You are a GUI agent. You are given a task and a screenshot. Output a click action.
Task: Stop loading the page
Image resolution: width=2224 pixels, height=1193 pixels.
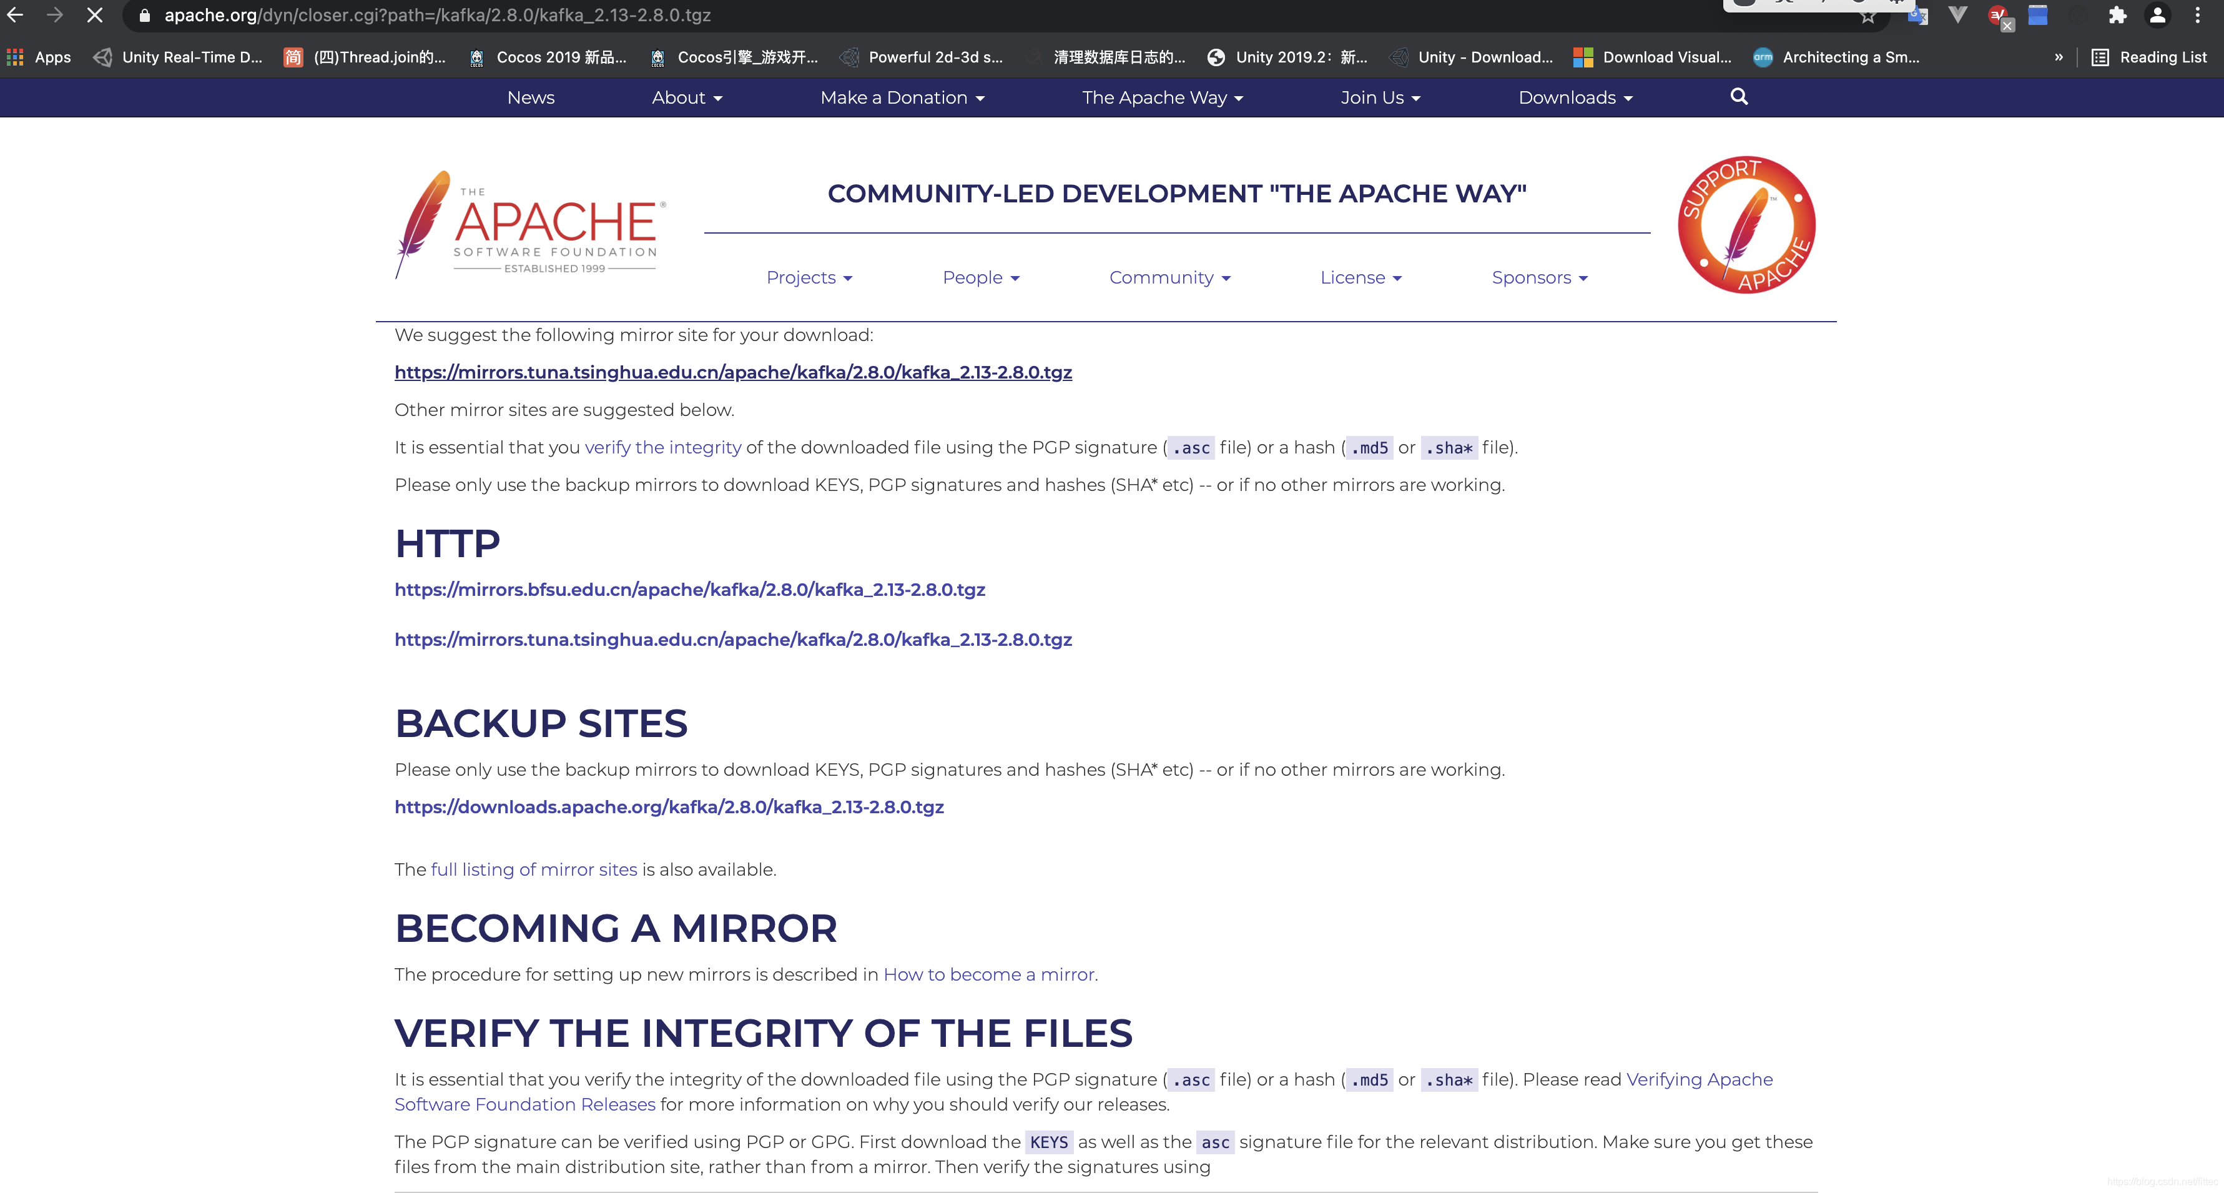pyautogui.click(x=94, y=15)
